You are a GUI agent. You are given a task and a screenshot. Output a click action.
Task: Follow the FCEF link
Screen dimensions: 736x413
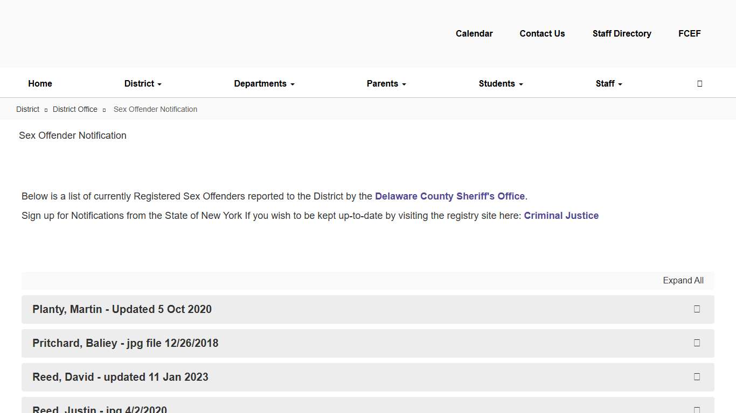point(690,33)
